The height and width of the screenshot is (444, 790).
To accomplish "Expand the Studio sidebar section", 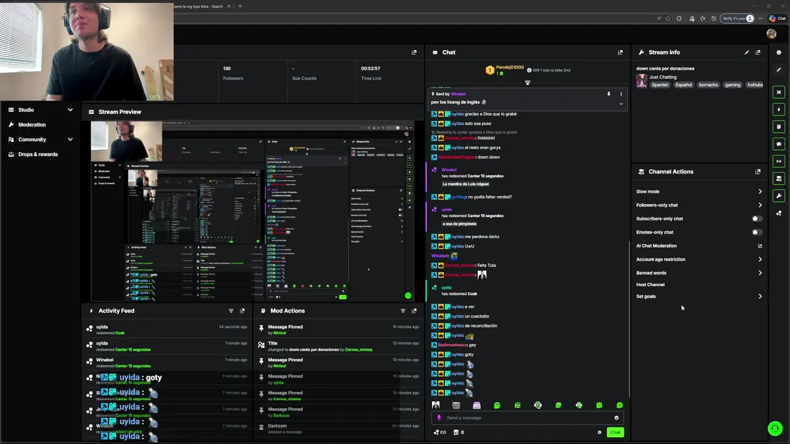I will [x=70, y=110].
